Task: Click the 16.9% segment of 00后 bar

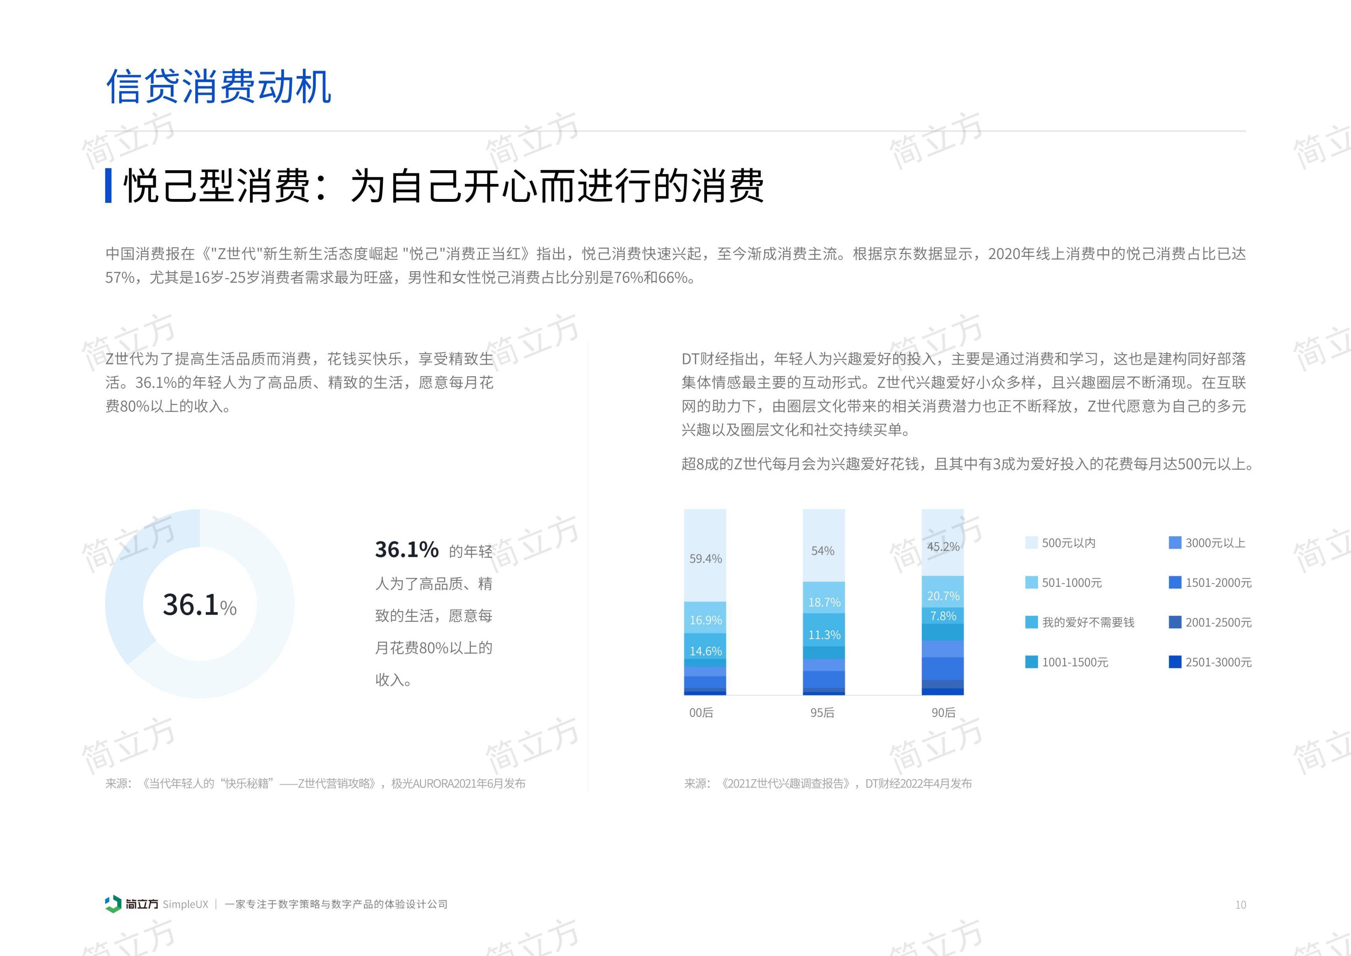Action: click(705, 617)
